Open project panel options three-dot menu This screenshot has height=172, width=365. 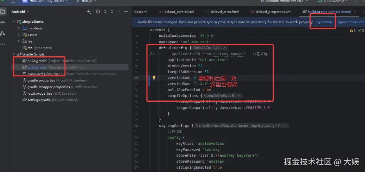coord(119,12)
